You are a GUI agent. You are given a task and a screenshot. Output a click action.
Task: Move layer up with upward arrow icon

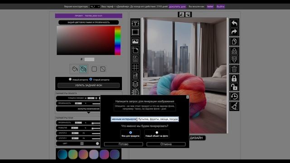(234, 51)
